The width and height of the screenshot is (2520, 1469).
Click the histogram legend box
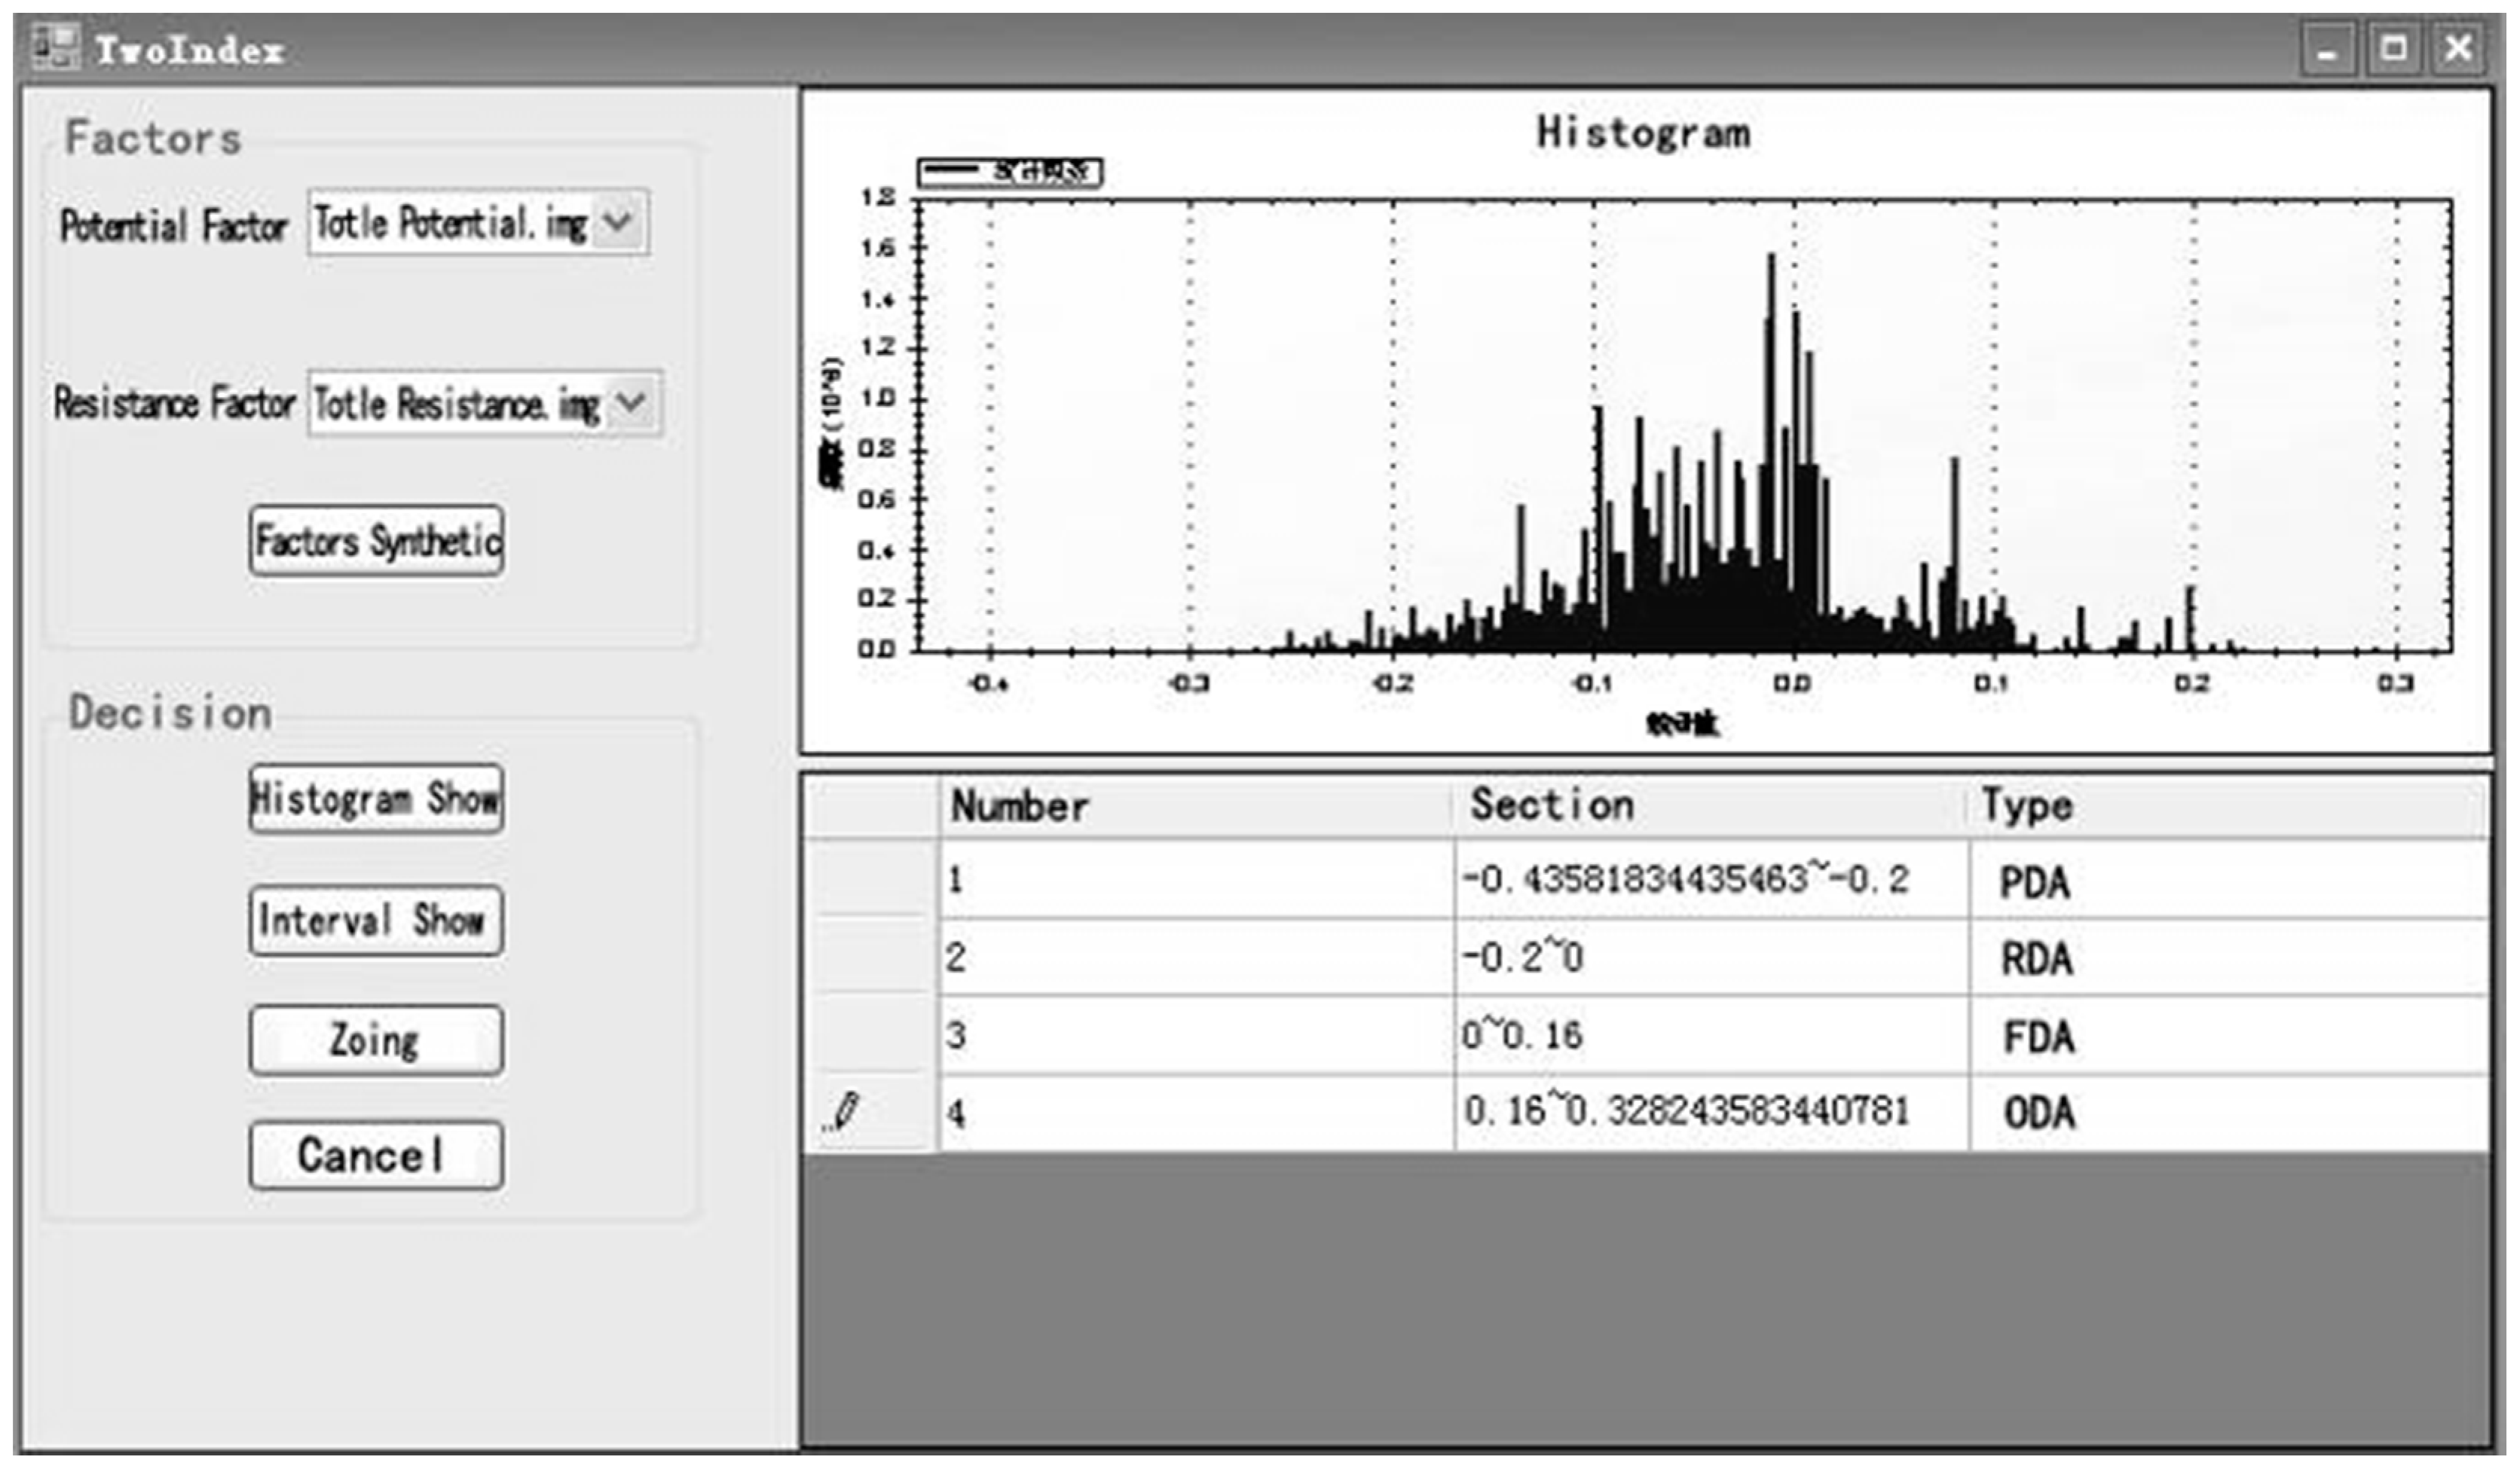(x=1009, y=172)
